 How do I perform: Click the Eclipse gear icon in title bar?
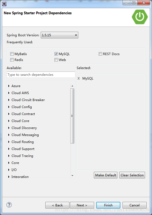[4, 4]
